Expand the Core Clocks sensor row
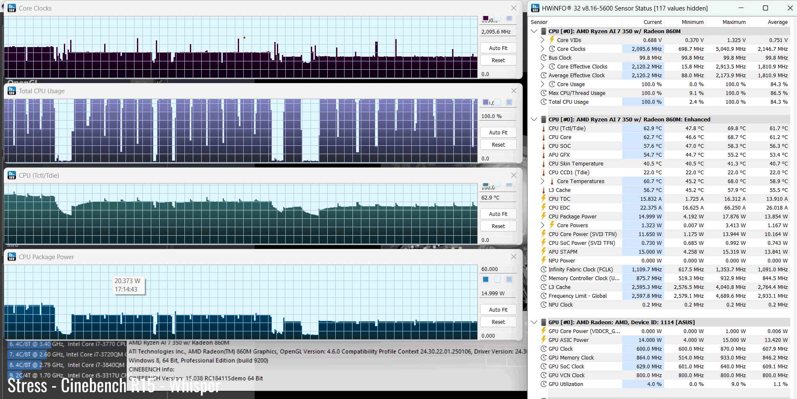 coord(542,49)
